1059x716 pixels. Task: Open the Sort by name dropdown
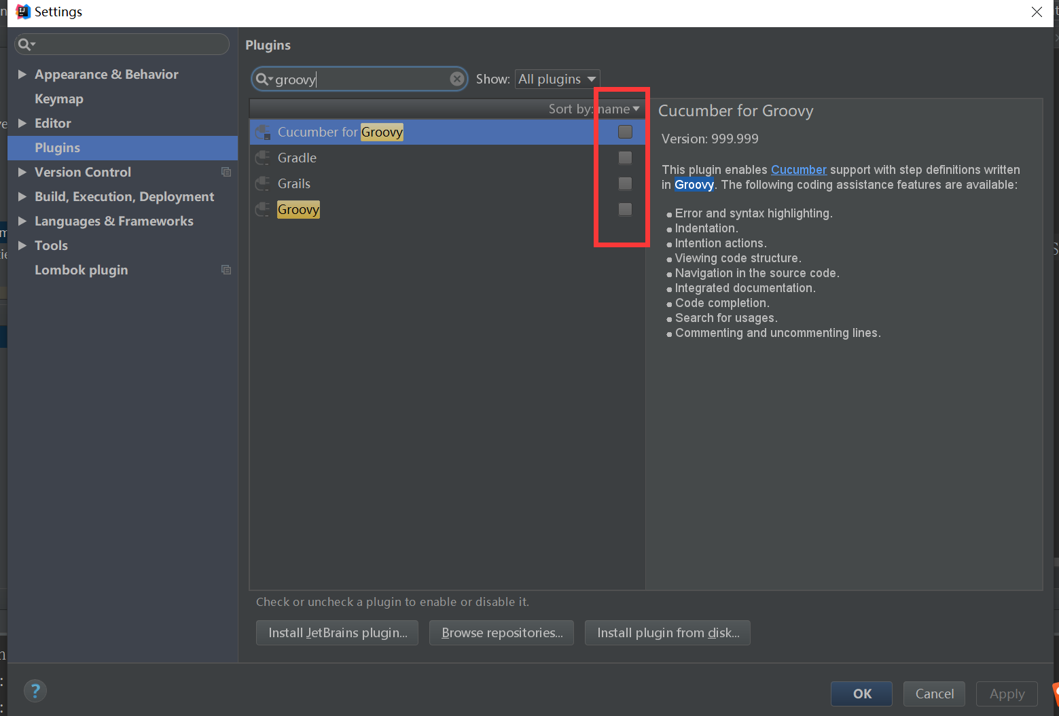[x=595, y=109]
